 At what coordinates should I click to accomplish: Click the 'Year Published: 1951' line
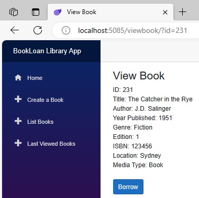coord(142,118)
